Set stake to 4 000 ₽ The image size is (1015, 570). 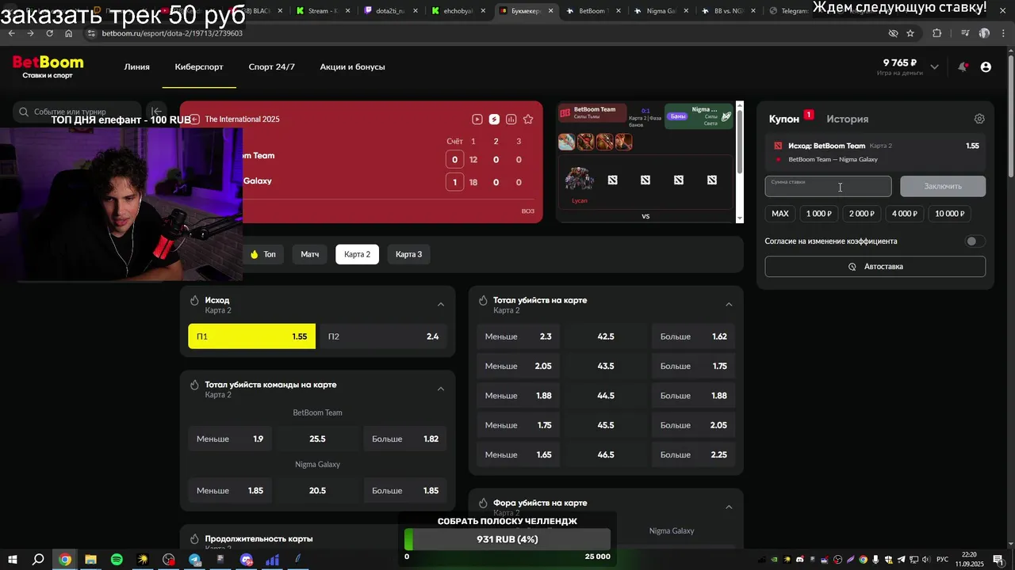[904, 214]
